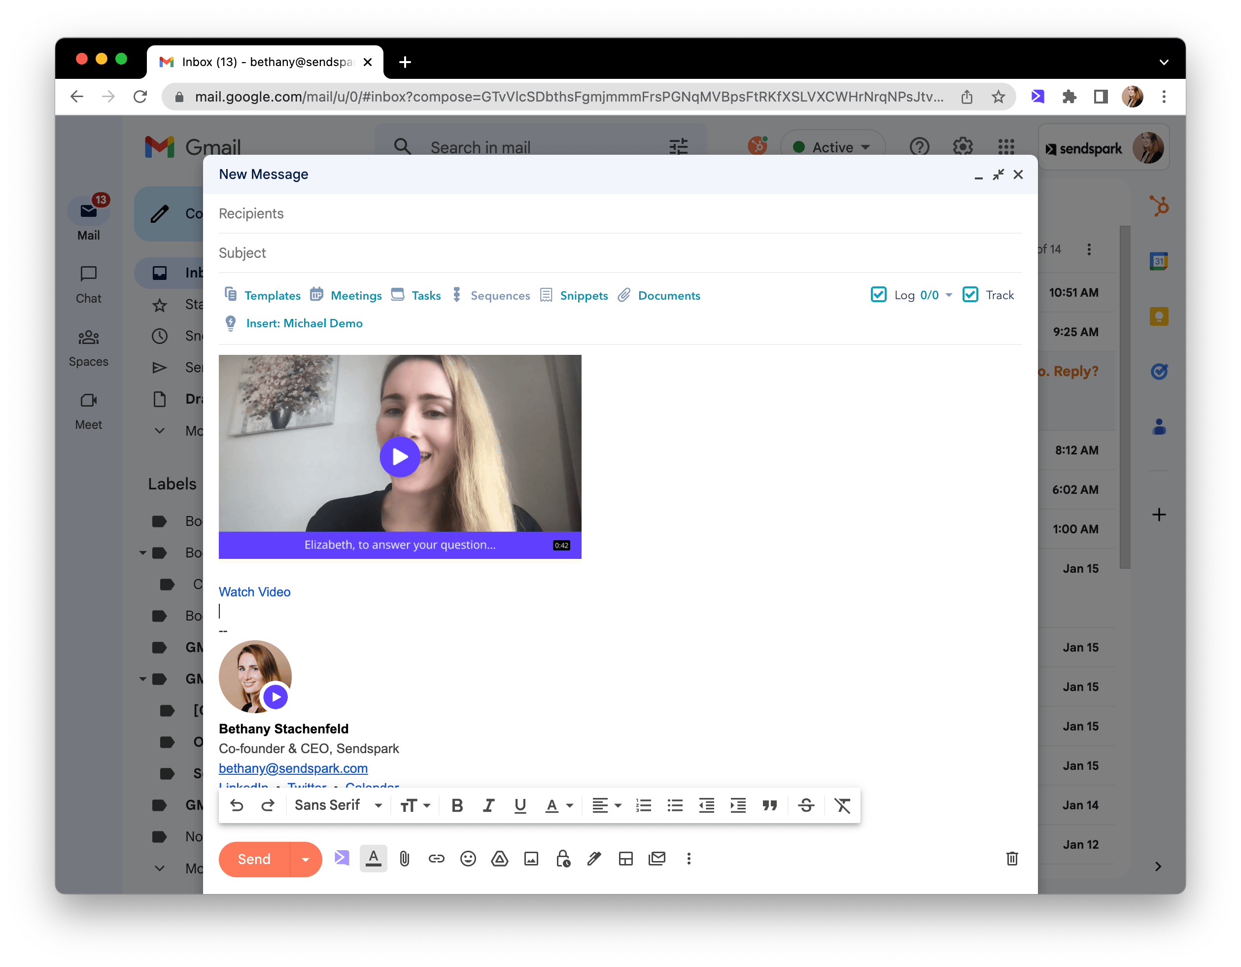This screenshot has height=967, width=1241.
Task: Undo last edit in formatting bar
Action: tap(237, 805)
